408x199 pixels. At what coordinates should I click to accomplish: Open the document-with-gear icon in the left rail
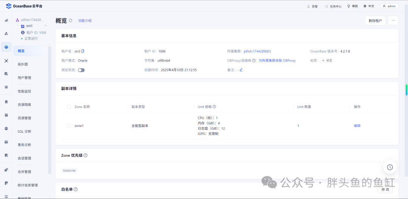6,74
